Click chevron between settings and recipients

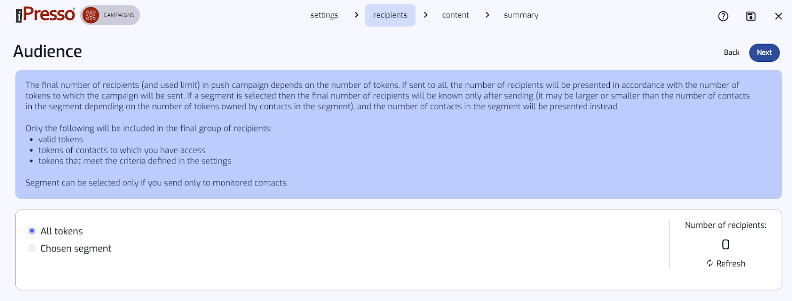click(356, 15)
